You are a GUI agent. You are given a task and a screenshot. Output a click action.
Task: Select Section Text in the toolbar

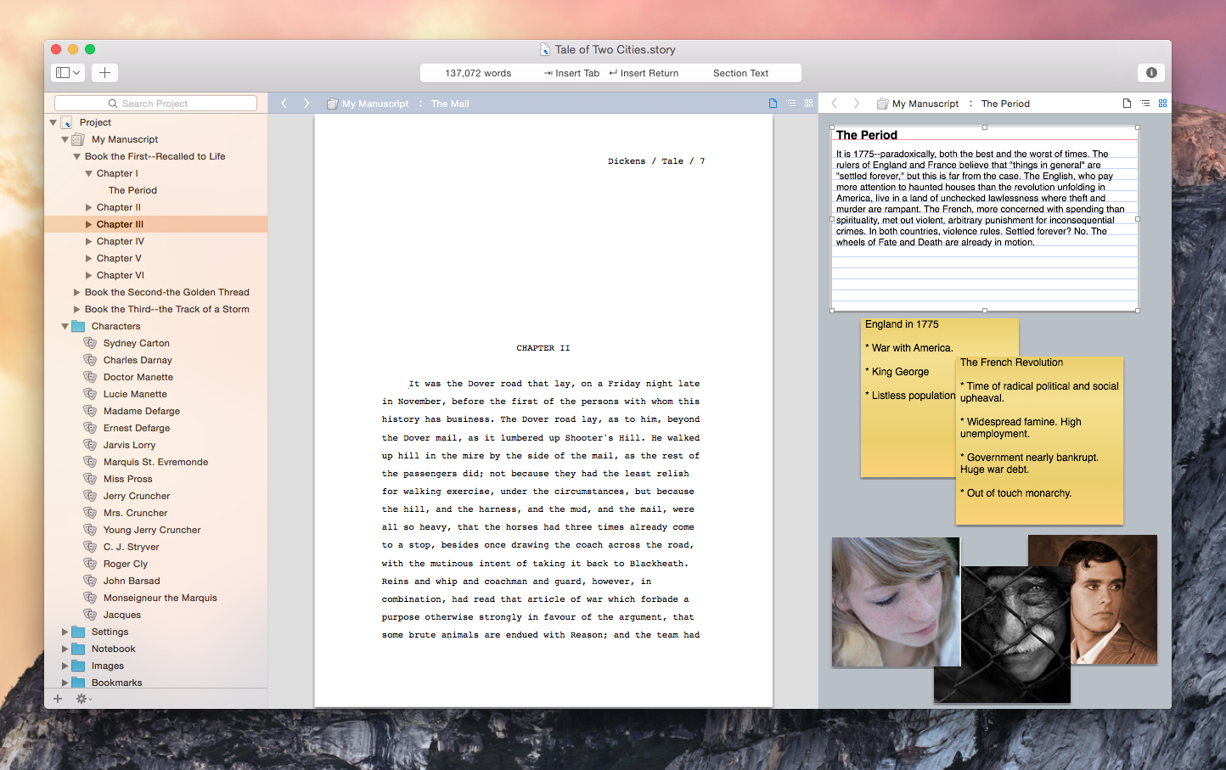click(x=740, y=73)
